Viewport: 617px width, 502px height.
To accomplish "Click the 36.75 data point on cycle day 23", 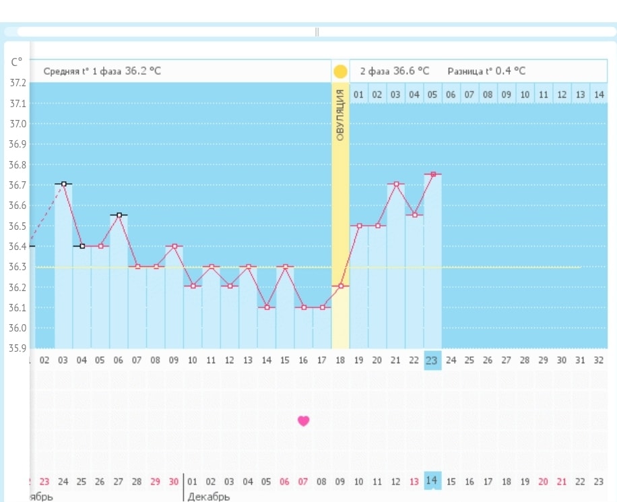I will click(x=433, y=174).
